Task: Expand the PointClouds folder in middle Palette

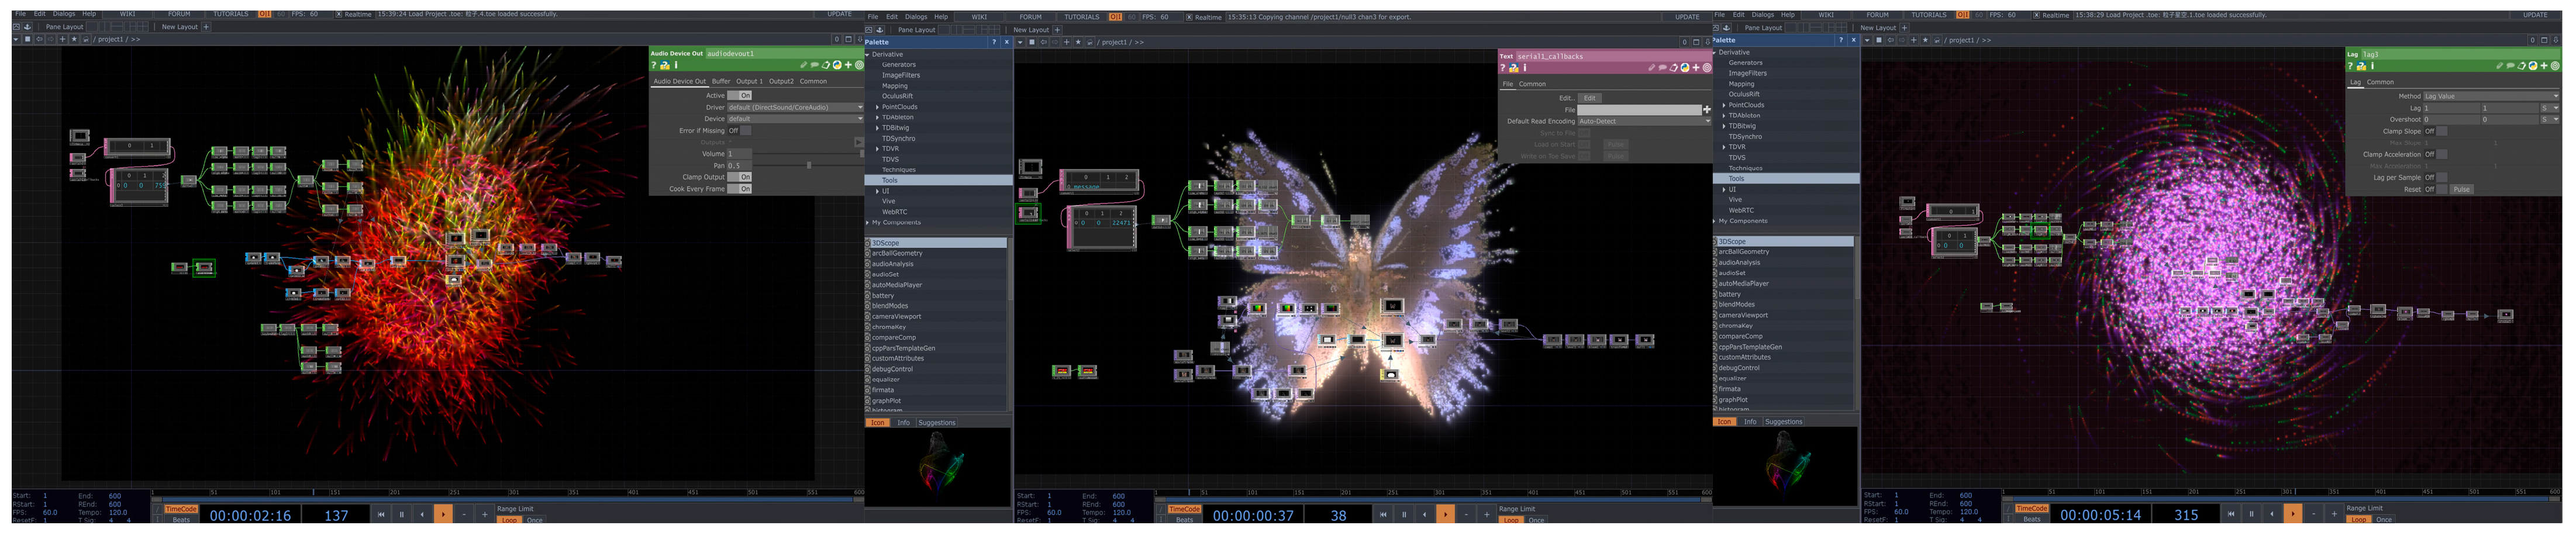Action: [x=878, y=107]
